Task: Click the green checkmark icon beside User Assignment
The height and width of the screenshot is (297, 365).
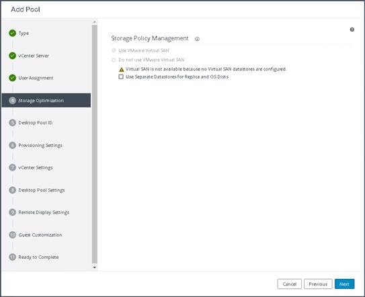Action: tap(12, 78)
